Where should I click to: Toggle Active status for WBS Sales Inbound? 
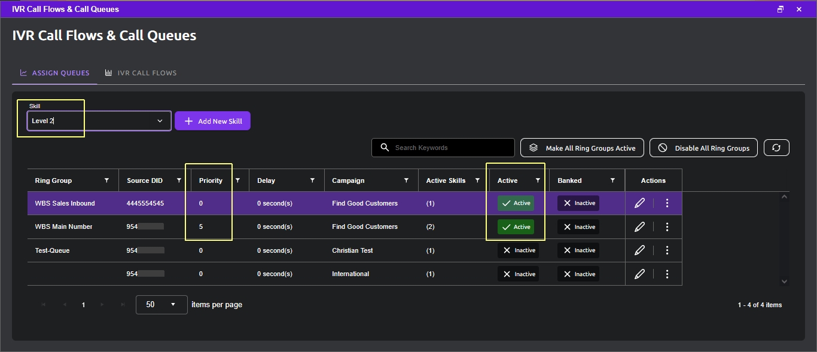coord(516,203)
